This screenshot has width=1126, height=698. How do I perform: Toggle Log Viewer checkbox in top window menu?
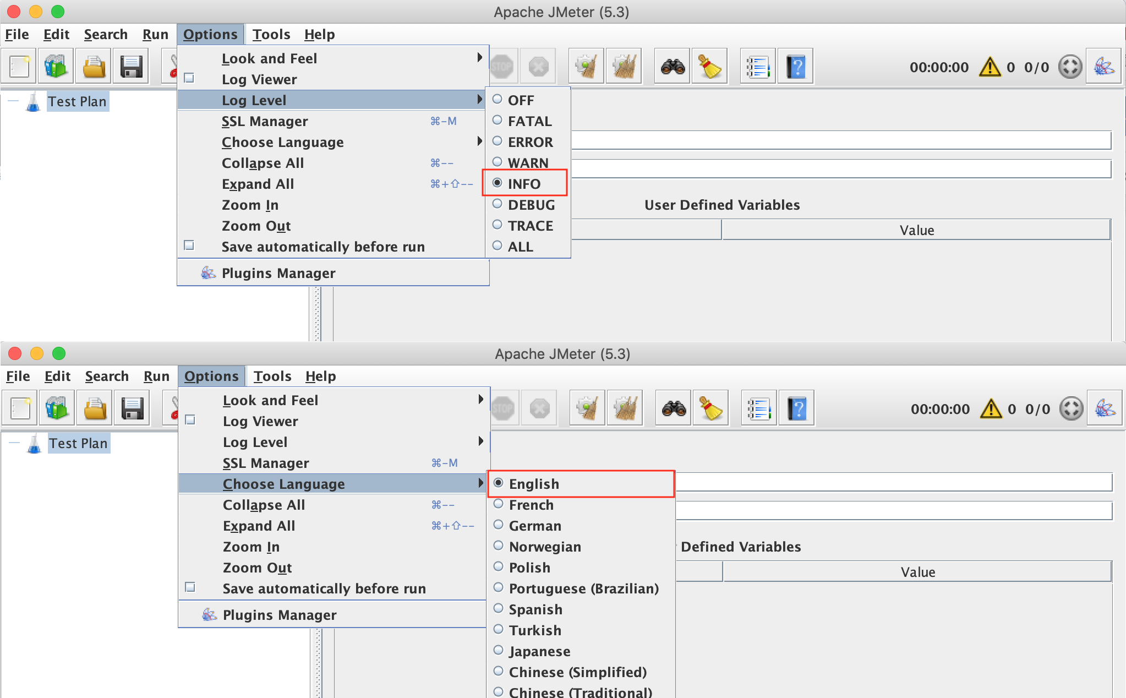[x=189, y=79]
